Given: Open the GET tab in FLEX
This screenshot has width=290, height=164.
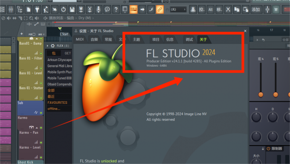Looking at the screenshot, I should (68, 53).
